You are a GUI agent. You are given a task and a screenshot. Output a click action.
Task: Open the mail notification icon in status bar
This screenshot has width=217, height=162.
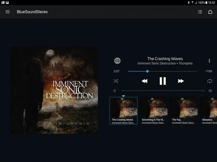(3, 3)
